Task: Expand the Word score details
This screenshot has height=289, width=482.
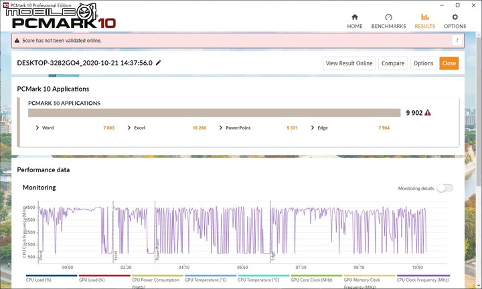Action: coord(37,127)
